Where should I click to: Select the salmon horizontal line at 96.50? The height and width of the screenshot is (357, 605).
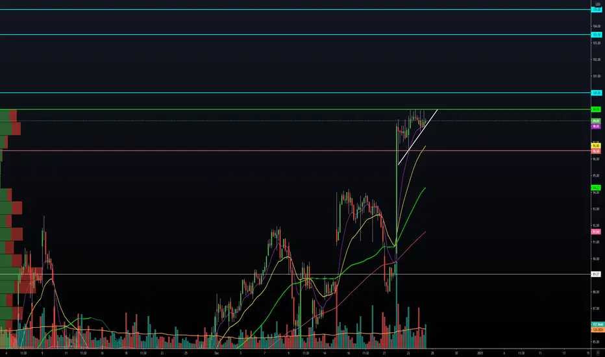pyautogui.click(x=295, y=151)
